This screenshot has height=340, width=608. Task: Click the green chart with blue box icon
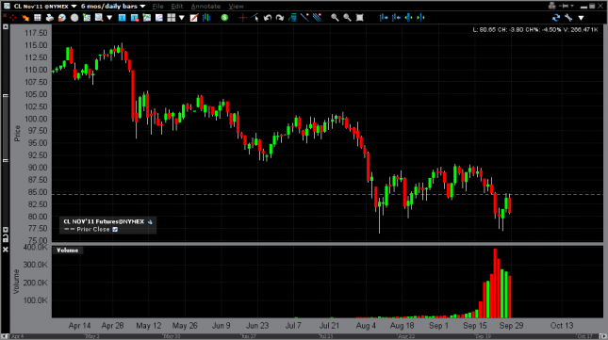coord(292,18)
